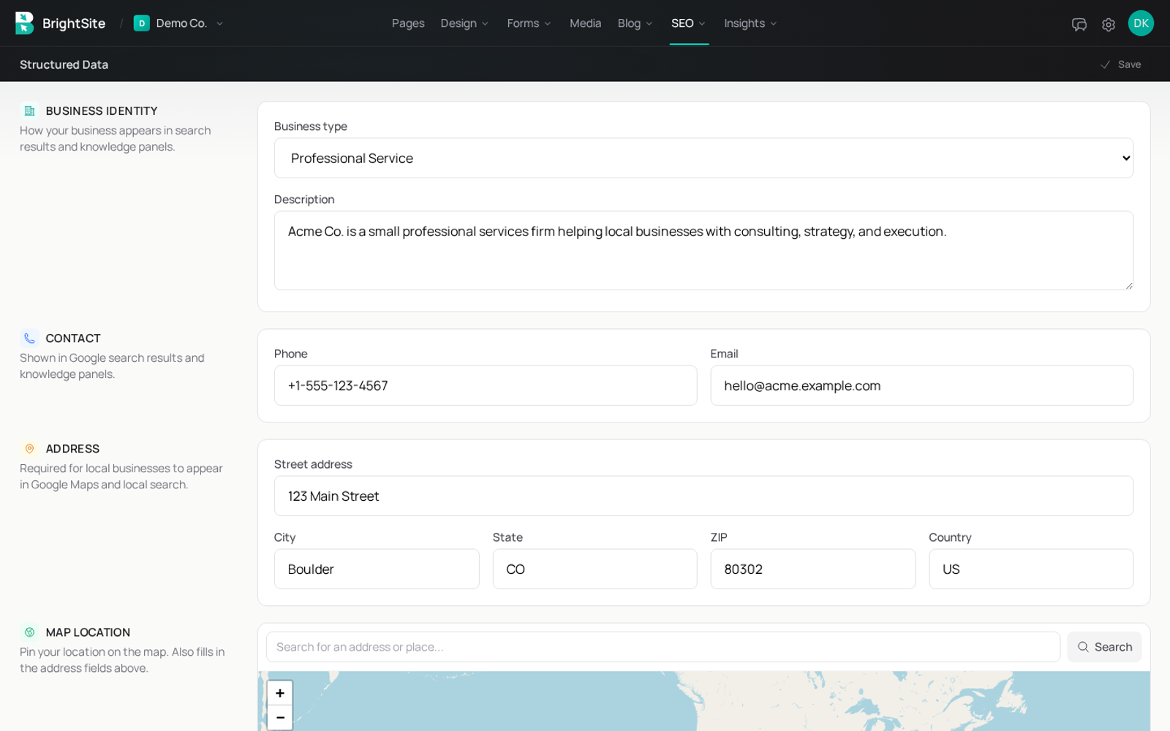The height and width of the screenshot is (731, 1170).
Task: Open the chat messages icon
Action: [x=1079, y=24]
